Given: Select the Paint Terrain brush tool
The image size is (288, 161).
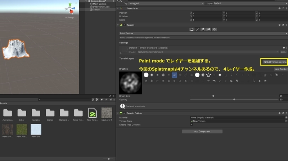Looking at the screenshot, I should pyautogui.click(x=197, y=30).
